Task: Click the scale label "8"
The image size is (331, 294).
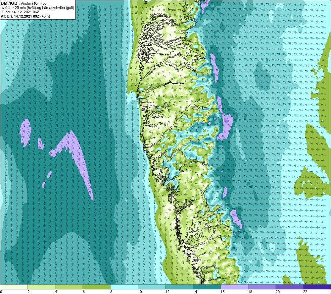Action: tap(111, 292)
